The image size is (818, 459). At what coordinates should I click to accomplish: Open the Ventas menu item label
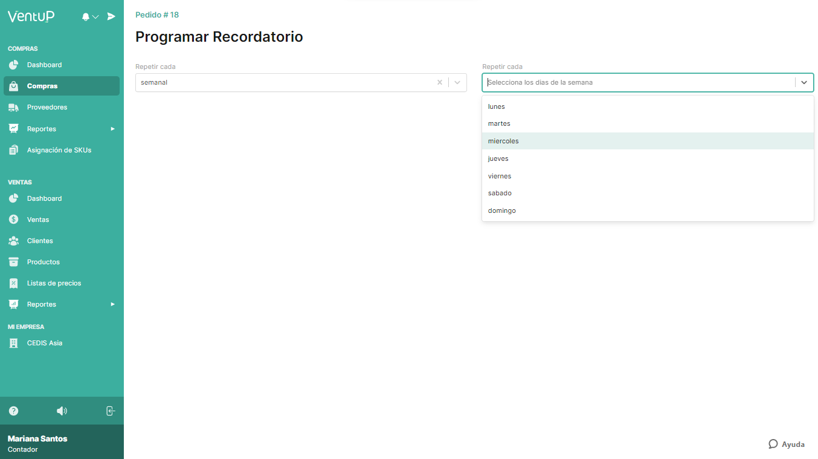[38, 220]
